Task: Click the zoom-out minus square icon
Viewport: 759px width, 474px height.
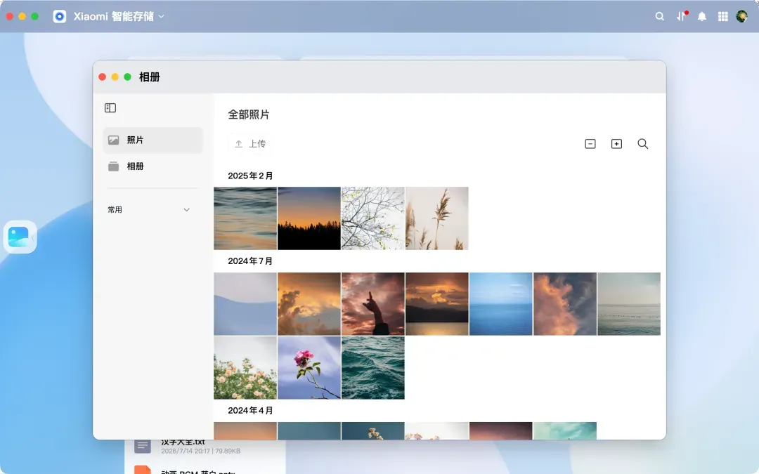Action: tap(590, 144)
